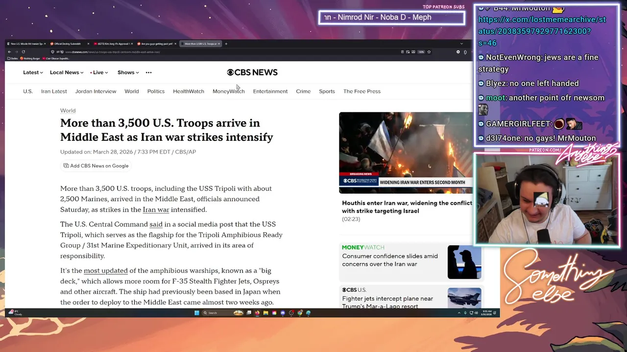Click the weather widget on the taskbar
Screen dimensions: 627x352
pyautogui.click(x=15, y=312)
